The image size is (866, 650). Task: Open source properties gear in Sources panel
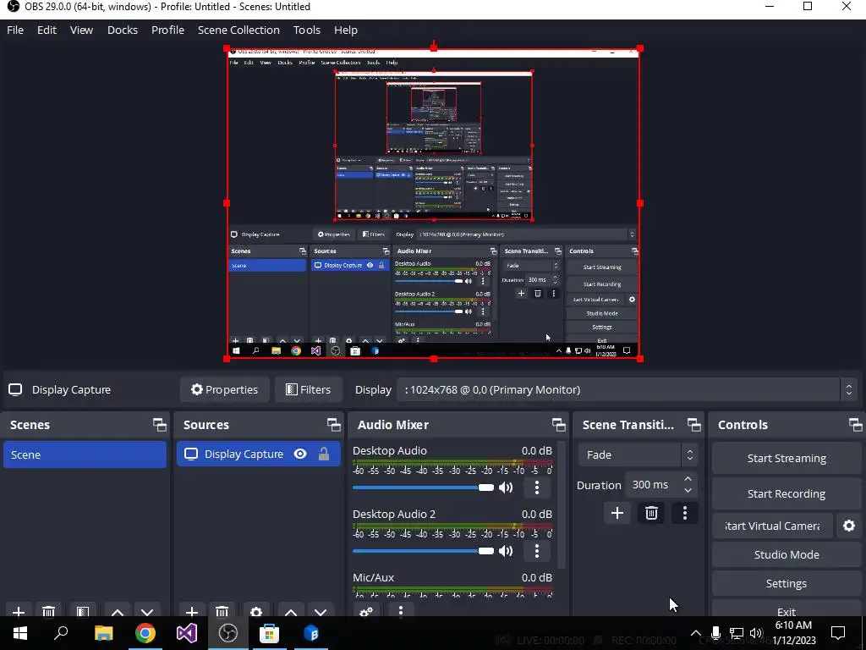[255, 611]
